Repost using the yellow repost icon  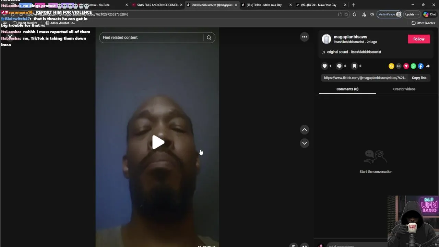pos(391,66)
